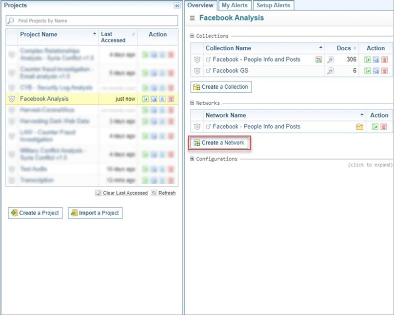Click the hamburger menu beside Facebook Analysis title
Image resolution: width=394 pixels, height=315 pixels.
(192, 18)
